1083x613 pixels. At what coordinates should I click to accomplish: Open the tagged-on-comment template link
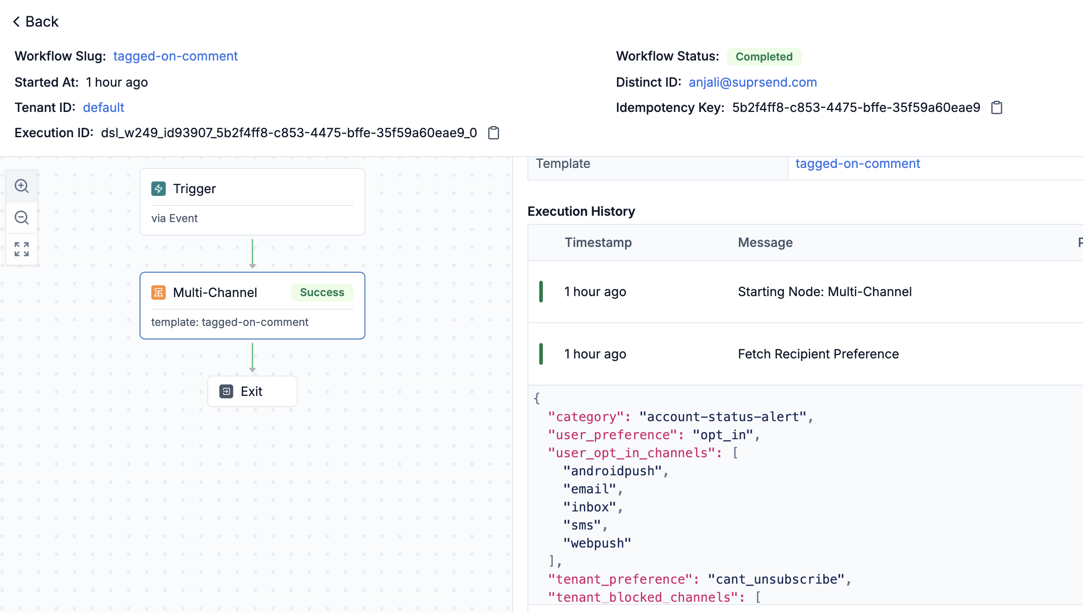[857, 163]
